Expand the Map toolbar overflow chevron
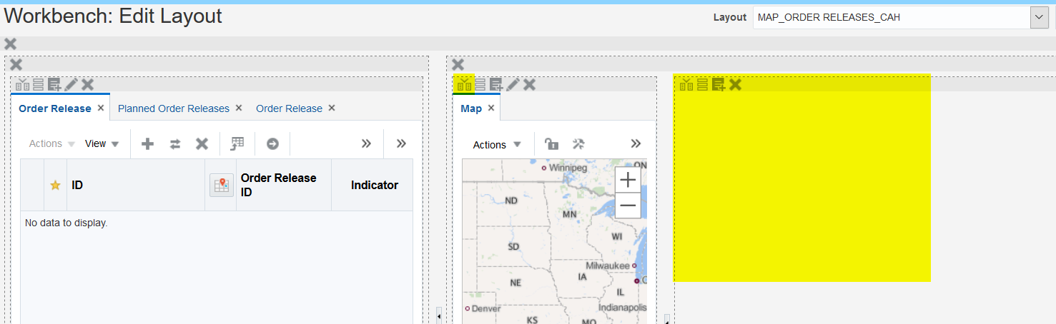 click(x=636, y=143)
